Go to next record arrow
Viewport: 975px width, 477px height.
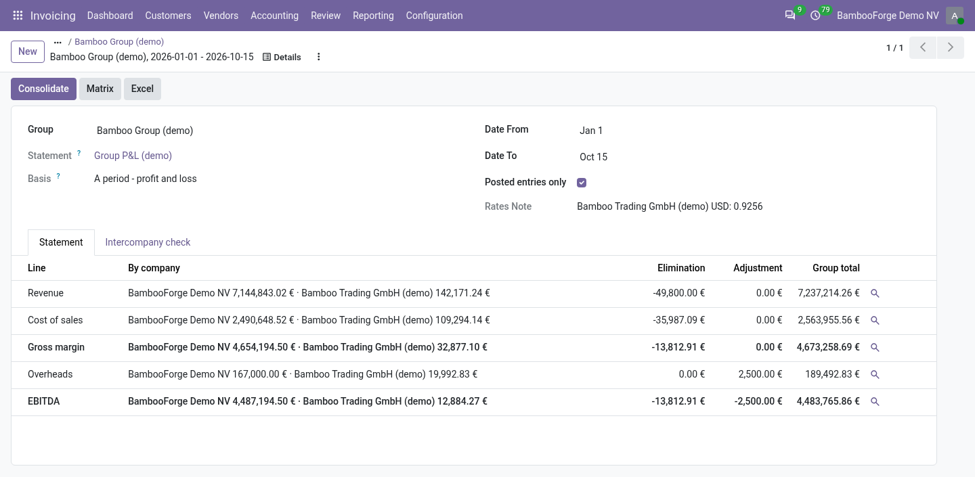click(x=951, y=47)
